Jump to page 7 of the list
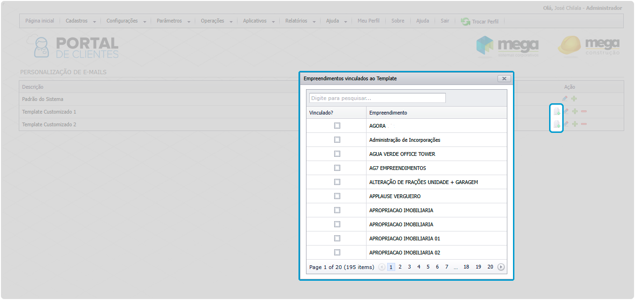This screenshot has height=300, width=635. pos(446,267)
